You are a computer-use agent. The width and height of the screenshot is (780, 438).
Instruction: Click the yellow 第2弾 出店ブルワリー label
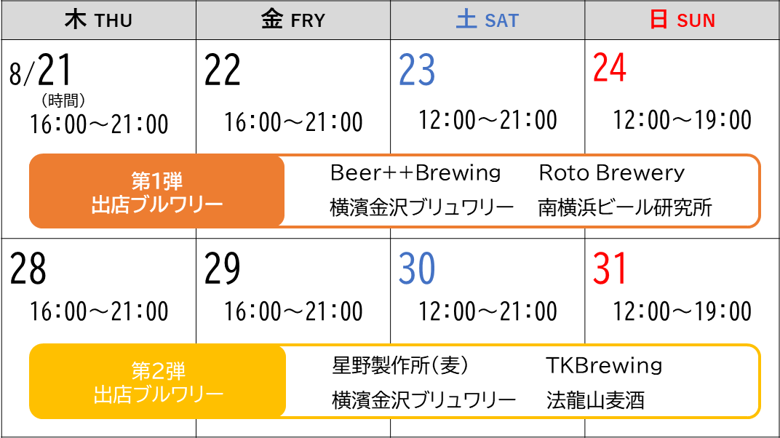(158, 383)
